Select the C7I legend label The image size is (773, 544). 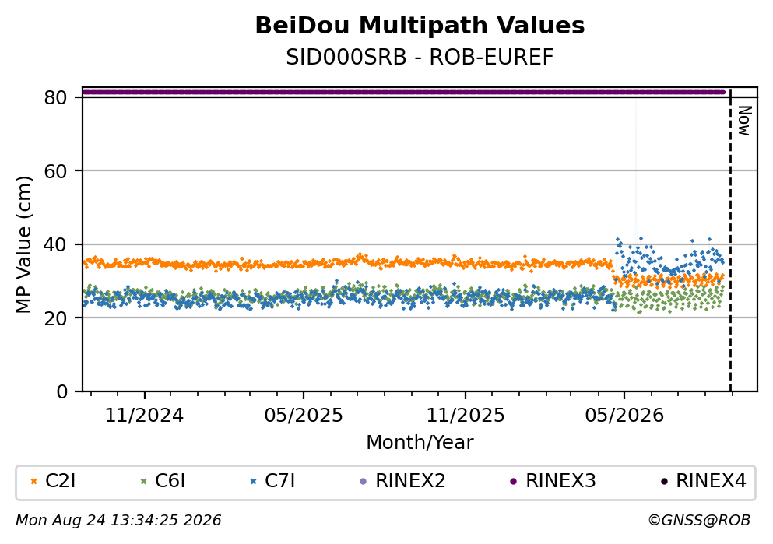[x=280, y=481]
